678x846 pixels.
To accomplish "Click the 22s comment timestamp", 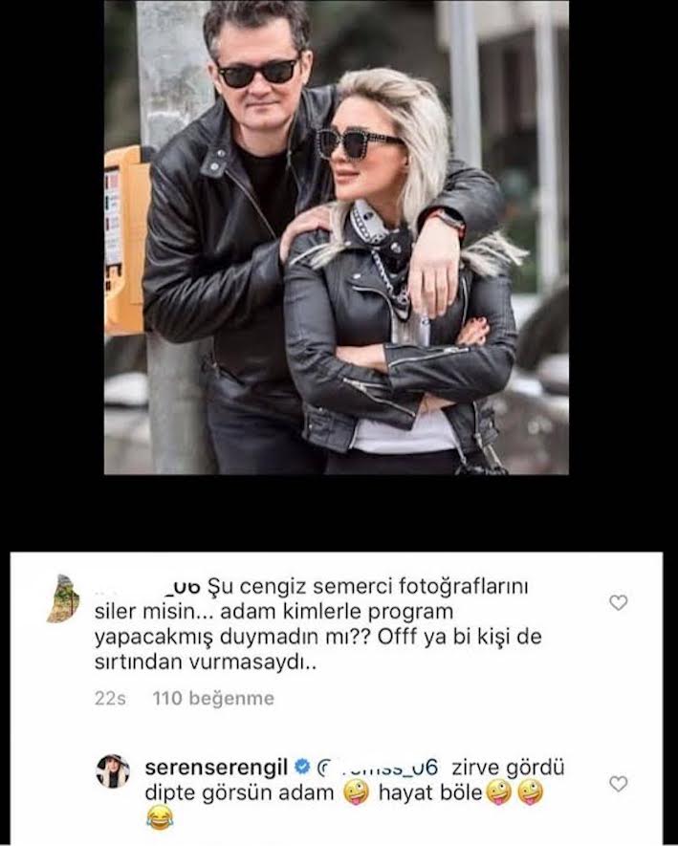I will click(110, 698).
